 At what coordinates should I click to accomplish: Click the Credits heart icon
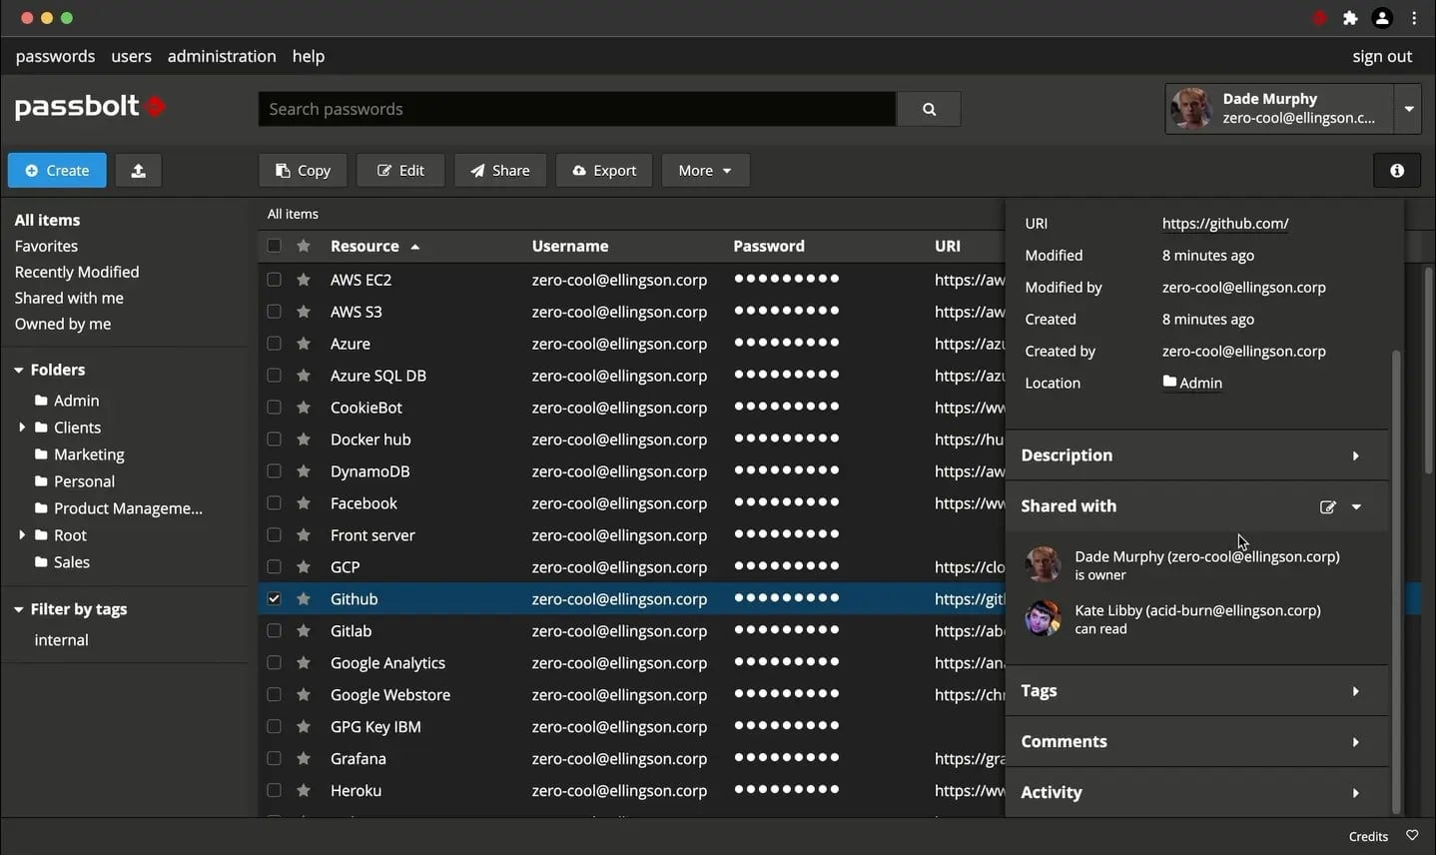pyautogui.click(x=1412, y=836)
